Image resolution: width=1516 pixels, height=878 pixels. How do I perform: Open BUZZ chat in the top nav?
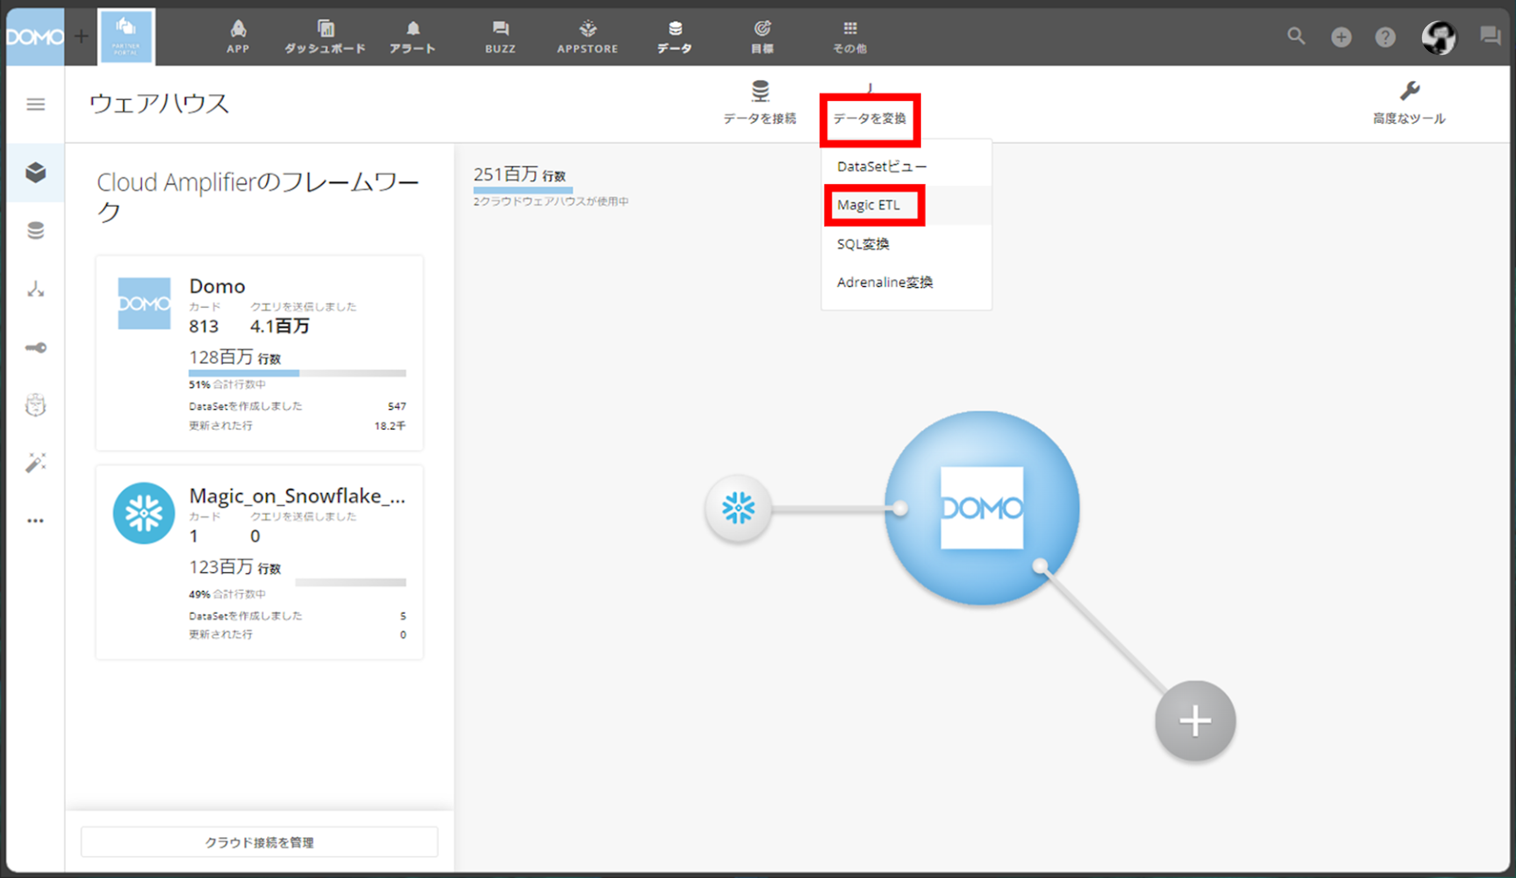500,37
